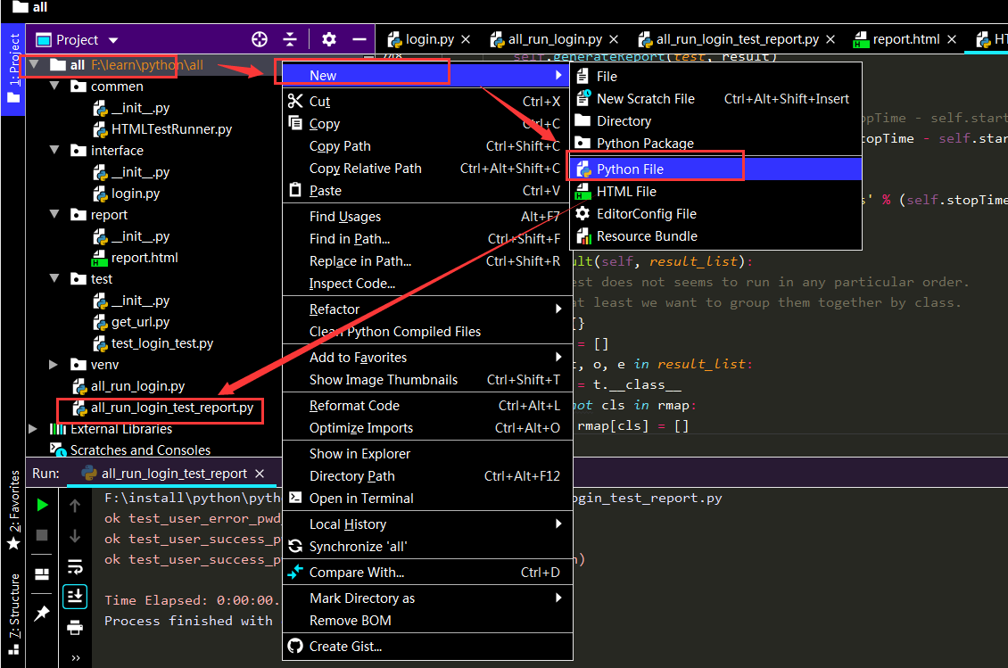Image resolution: width=1008 pixels, height=668 pixels.
Task: Open the Project view dropdown
Action: (113, 40)
